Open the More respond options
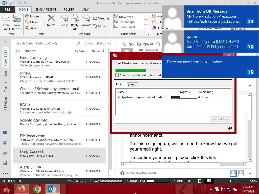The image size is (259, 194). pyautogui.click(x=100, y=26)
